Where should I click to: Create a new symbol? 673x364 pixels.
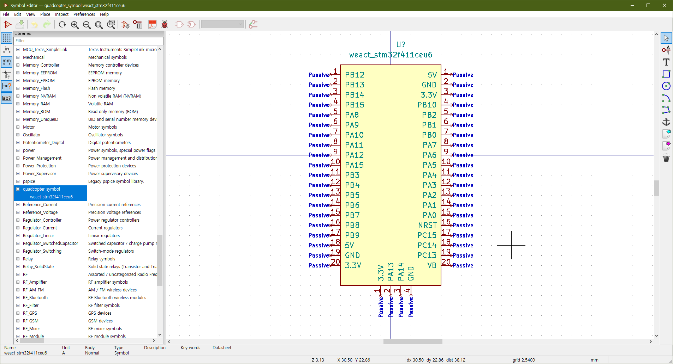click(x=7, y=24)
